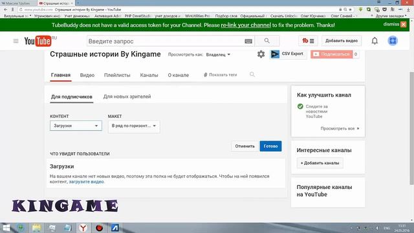The image size is (414, 233).
Task: Click the ENG language indicator in the system tray
Action: [387, 228]
